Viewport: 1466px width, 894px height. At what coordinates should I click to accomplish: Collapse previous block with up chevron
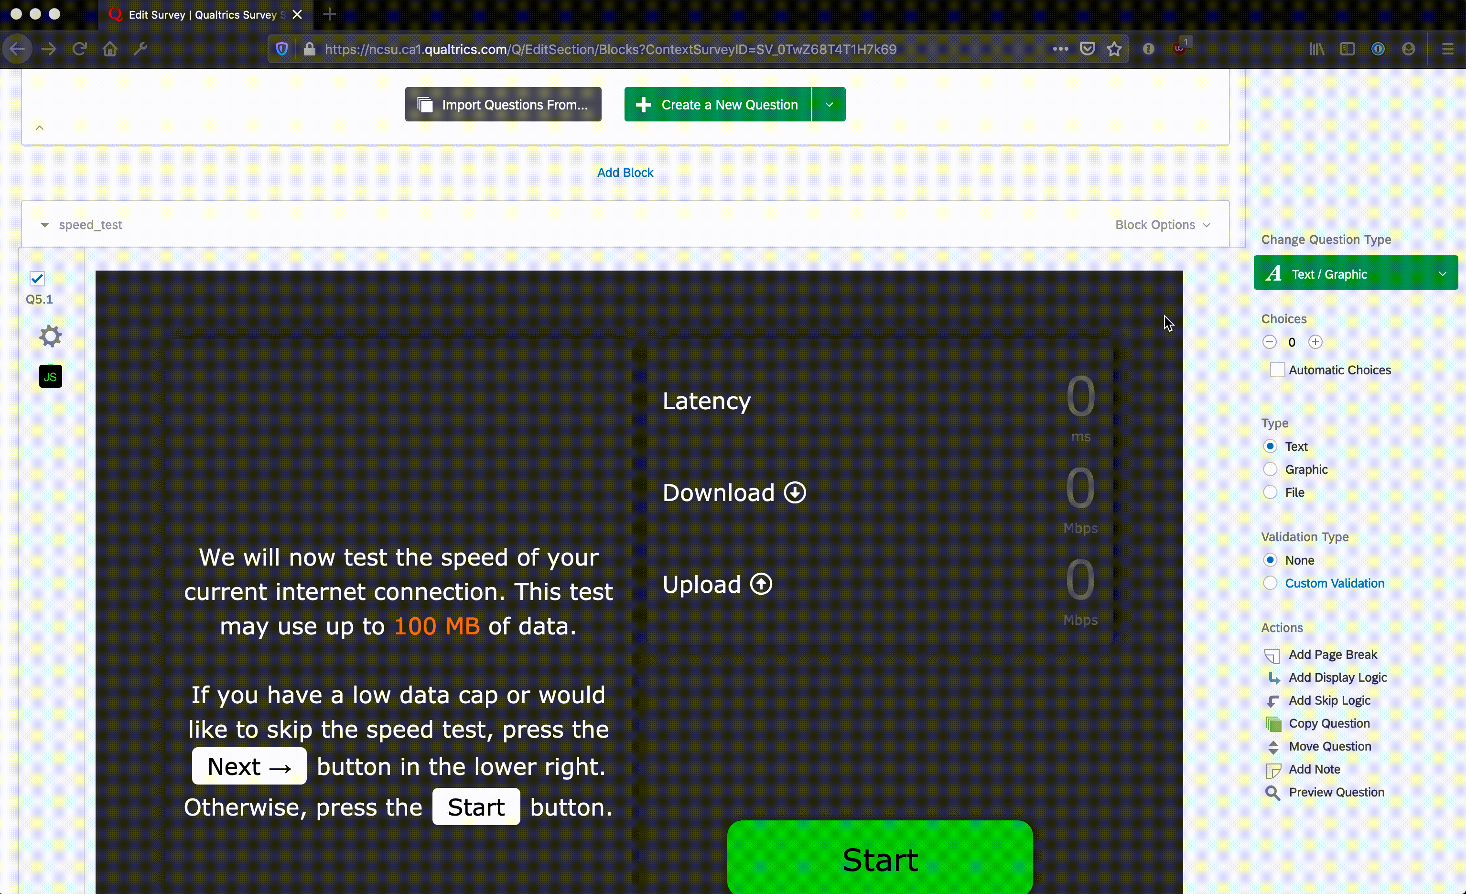[39, 127]
